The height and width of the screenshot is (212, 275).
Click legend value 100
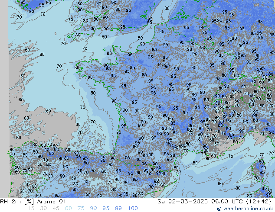tap(133, 209)
